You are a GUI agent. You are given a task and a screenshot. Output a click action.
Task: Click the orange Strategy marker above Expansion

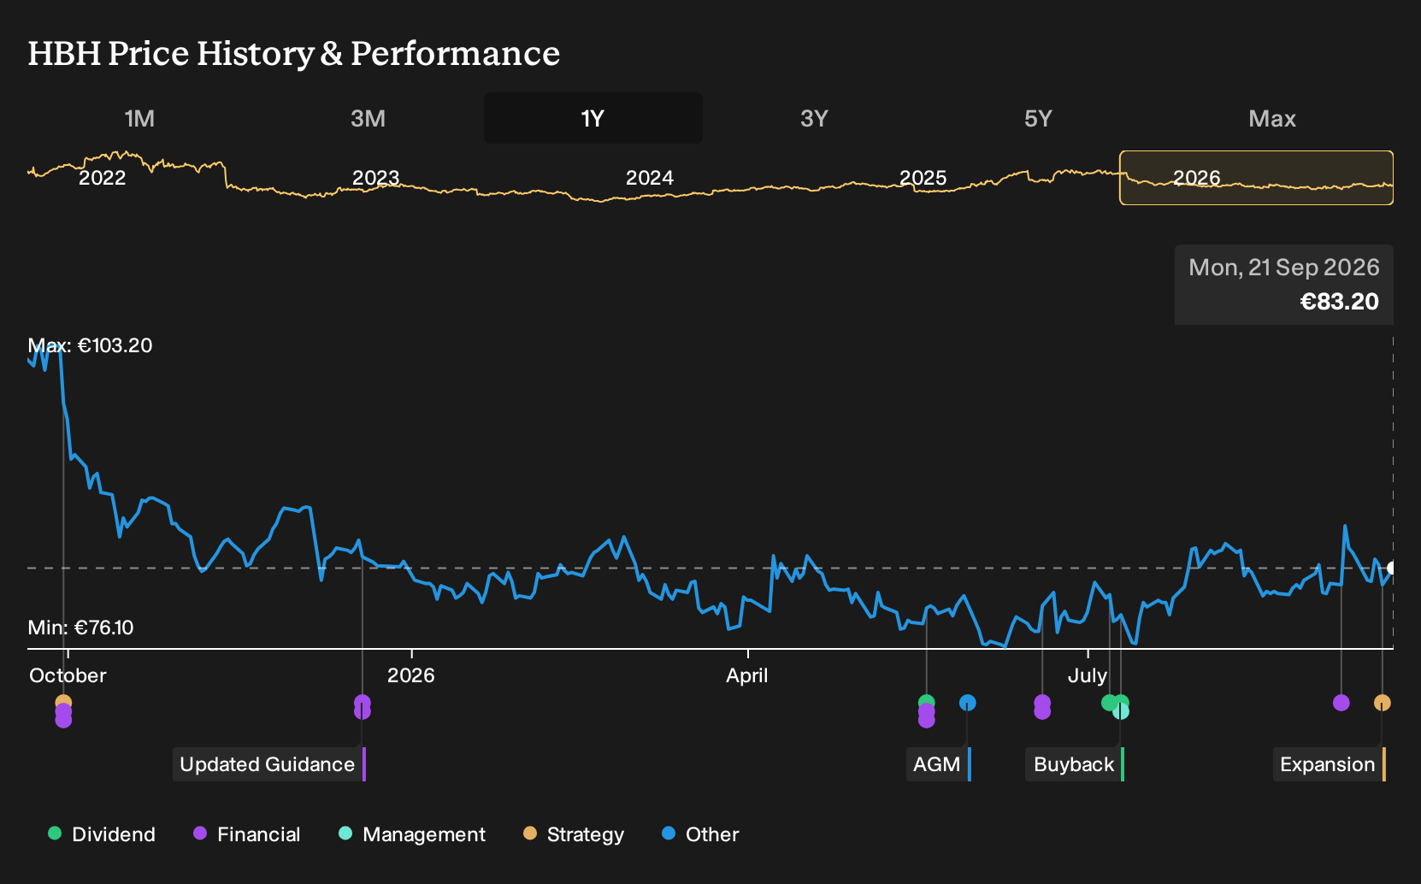(x=1383, y=703)
